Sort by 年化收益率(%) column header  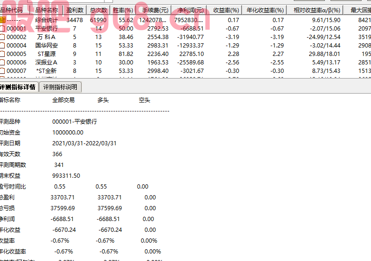pyautogui.click(x=265, y=10)
